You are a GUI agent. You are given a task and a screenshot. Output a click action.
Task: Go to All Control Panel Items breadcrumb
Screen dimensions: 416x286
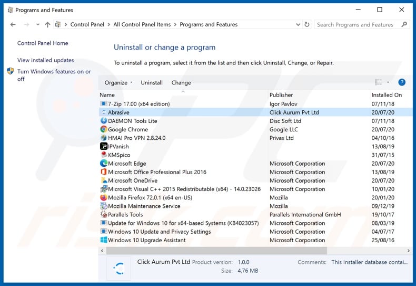pos(142,24)
